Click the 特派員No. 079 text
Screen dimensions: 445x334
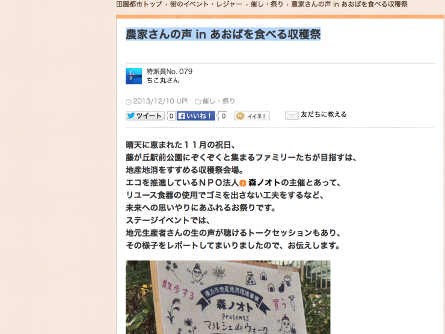pos(170,71)
